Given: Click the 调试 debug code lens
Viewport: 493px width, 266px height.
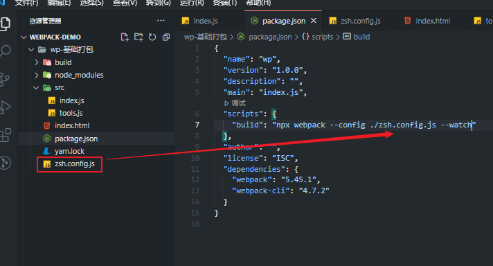Looking at the screenshot, I should tap(238, 103).
